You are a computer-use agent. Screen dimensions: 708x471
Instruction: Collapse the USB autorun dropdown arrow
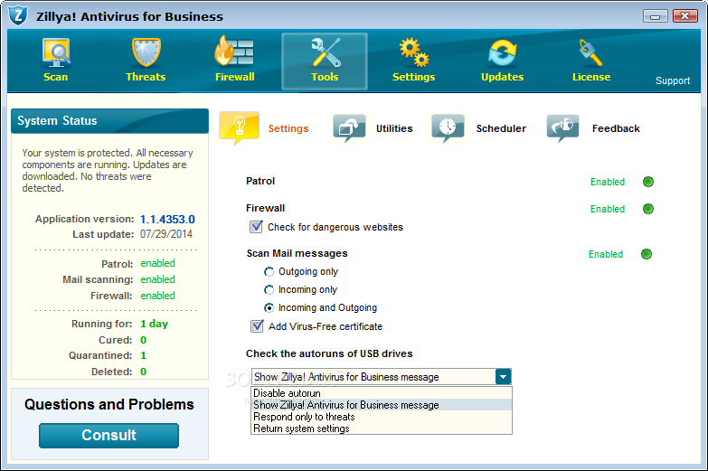pyautogui.click(x=503, y=377)
